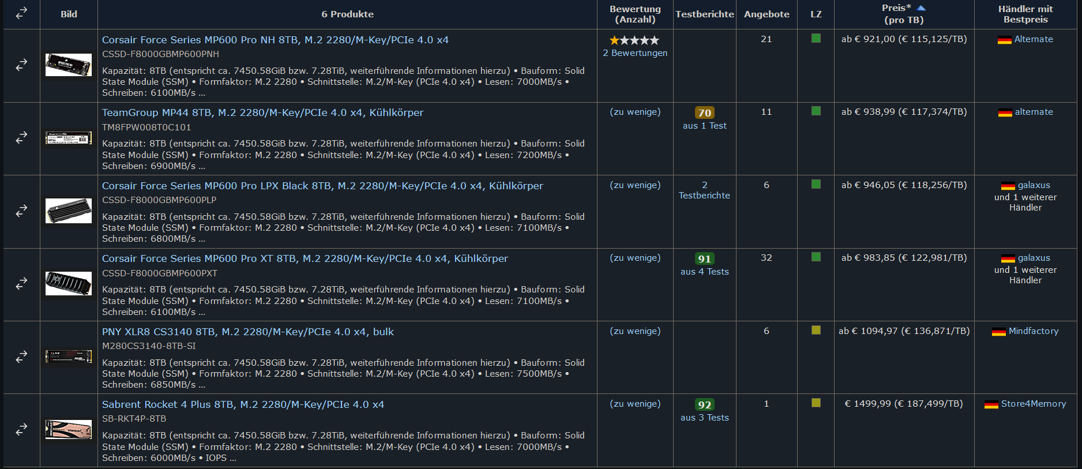
Task: Open 2 Testberichte link for LPX Black
Action: (704, 190)
